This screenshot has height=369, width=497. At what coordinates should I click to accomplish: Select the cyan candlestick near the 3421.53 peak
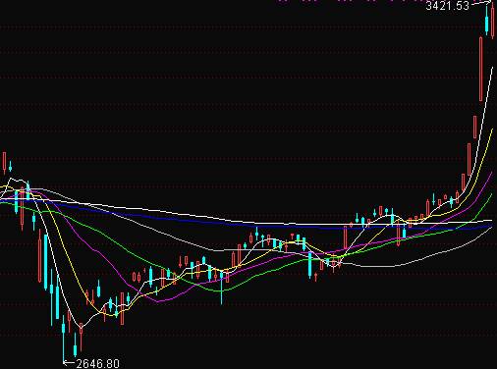click(486, 21)
